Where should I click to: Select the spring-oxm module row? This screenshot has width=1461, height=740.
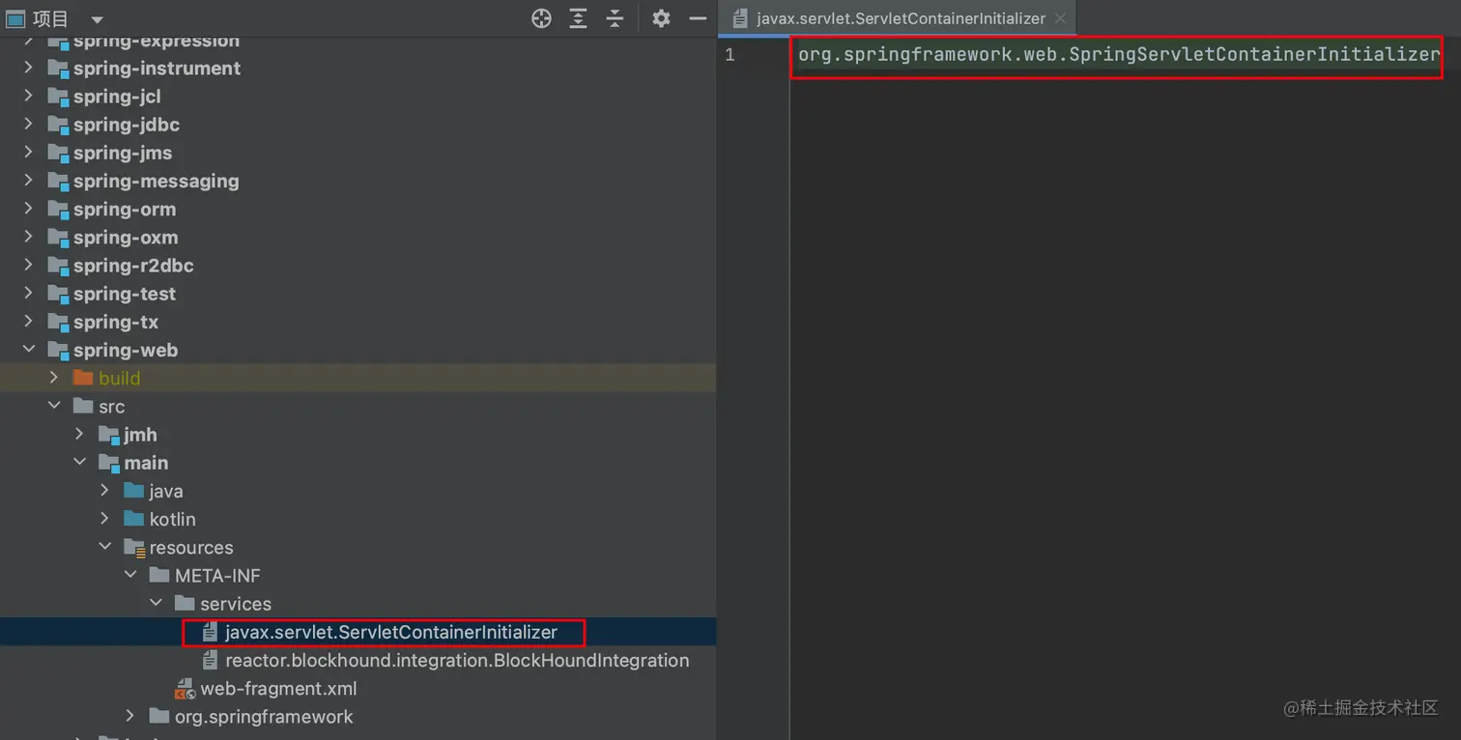(x=358, y=237)
